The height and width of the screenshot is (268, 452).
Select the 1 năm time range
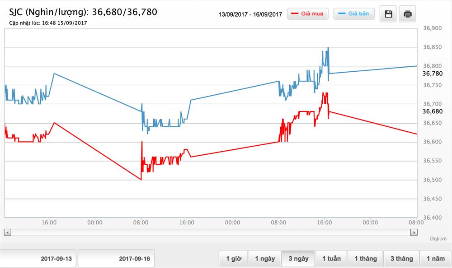coord(436,259)
